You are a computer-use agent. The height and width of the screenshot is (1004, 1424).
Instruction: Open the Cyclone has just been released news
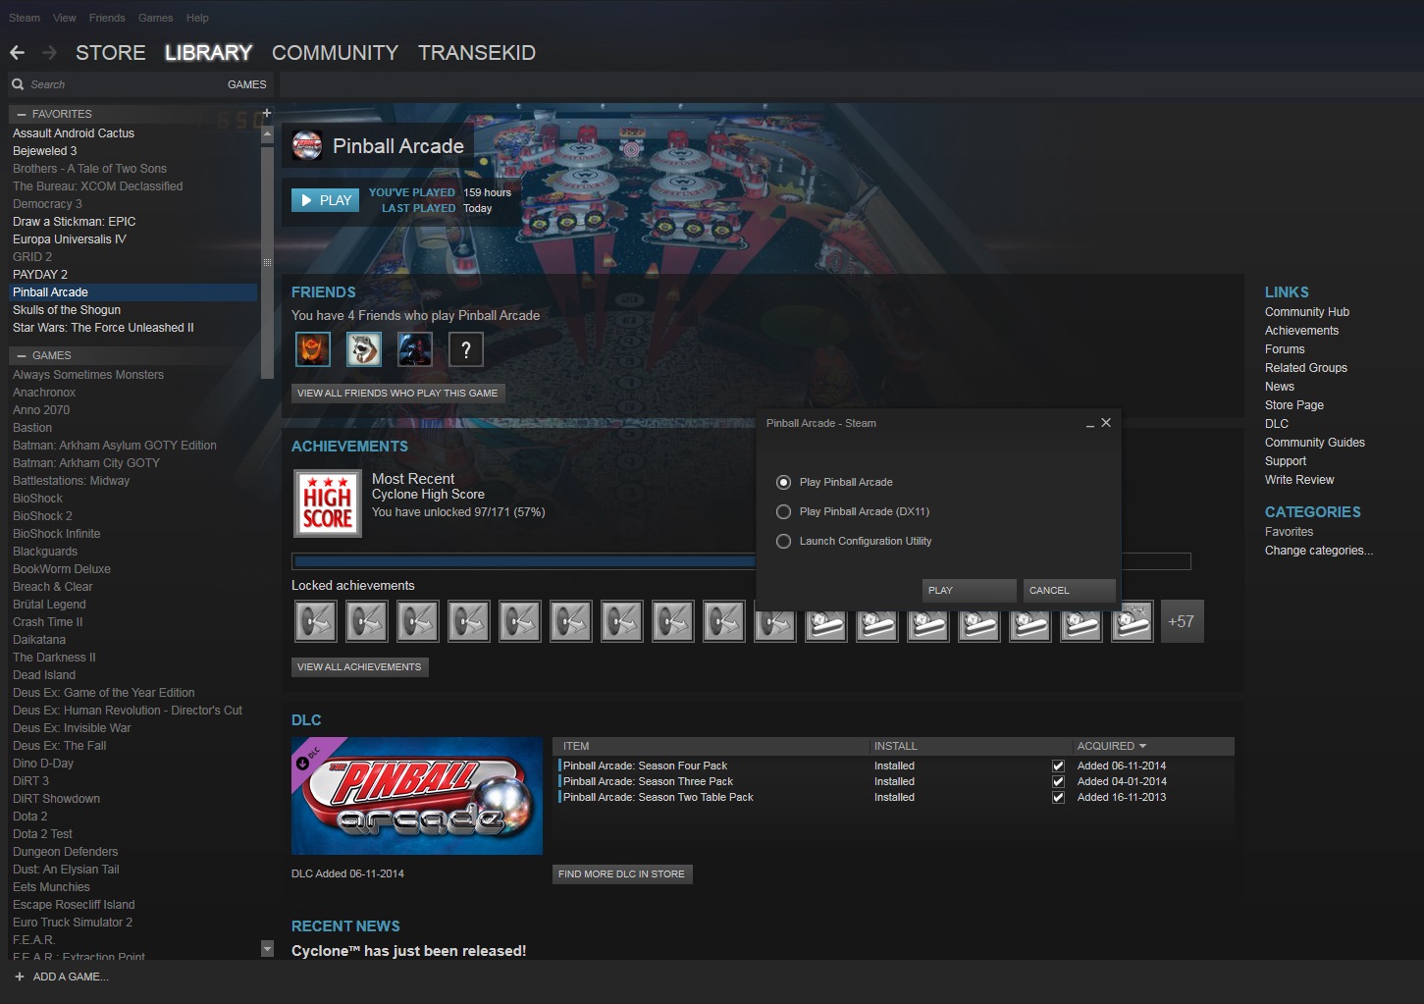point(408,951)
